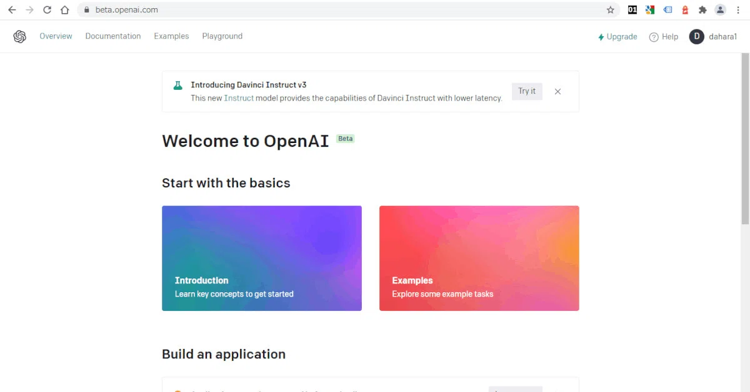
Task: Follow the Instruct link in banner
Action: coord(239,98)
